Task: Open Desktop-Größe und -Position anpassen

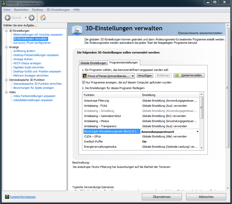Action: (x=37, y=71)
